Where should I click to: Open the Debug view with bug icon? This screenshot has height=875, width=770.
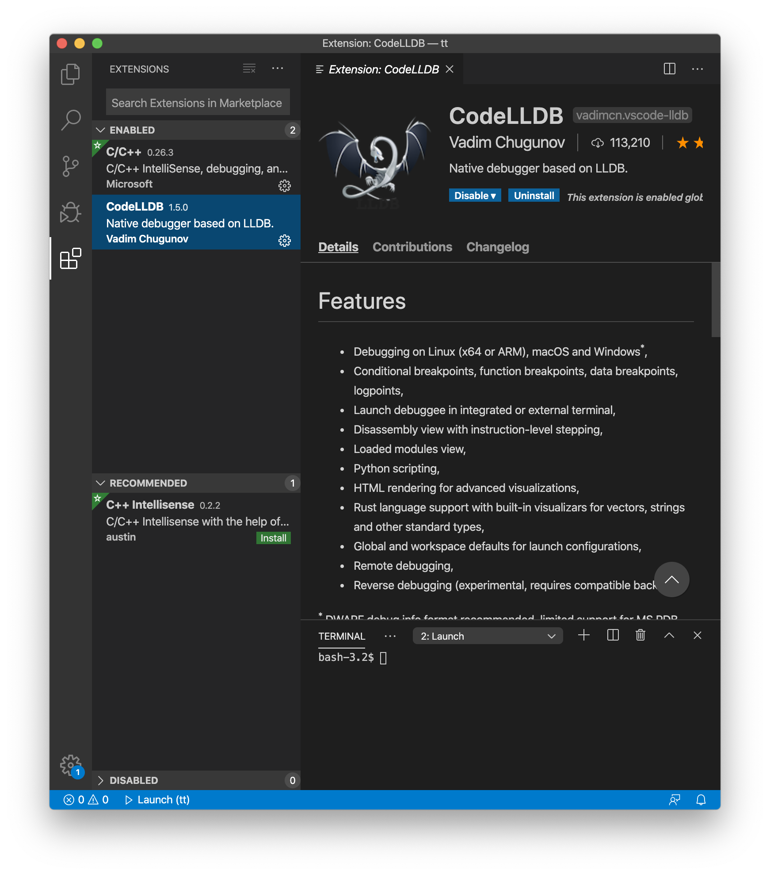point(70,212)
